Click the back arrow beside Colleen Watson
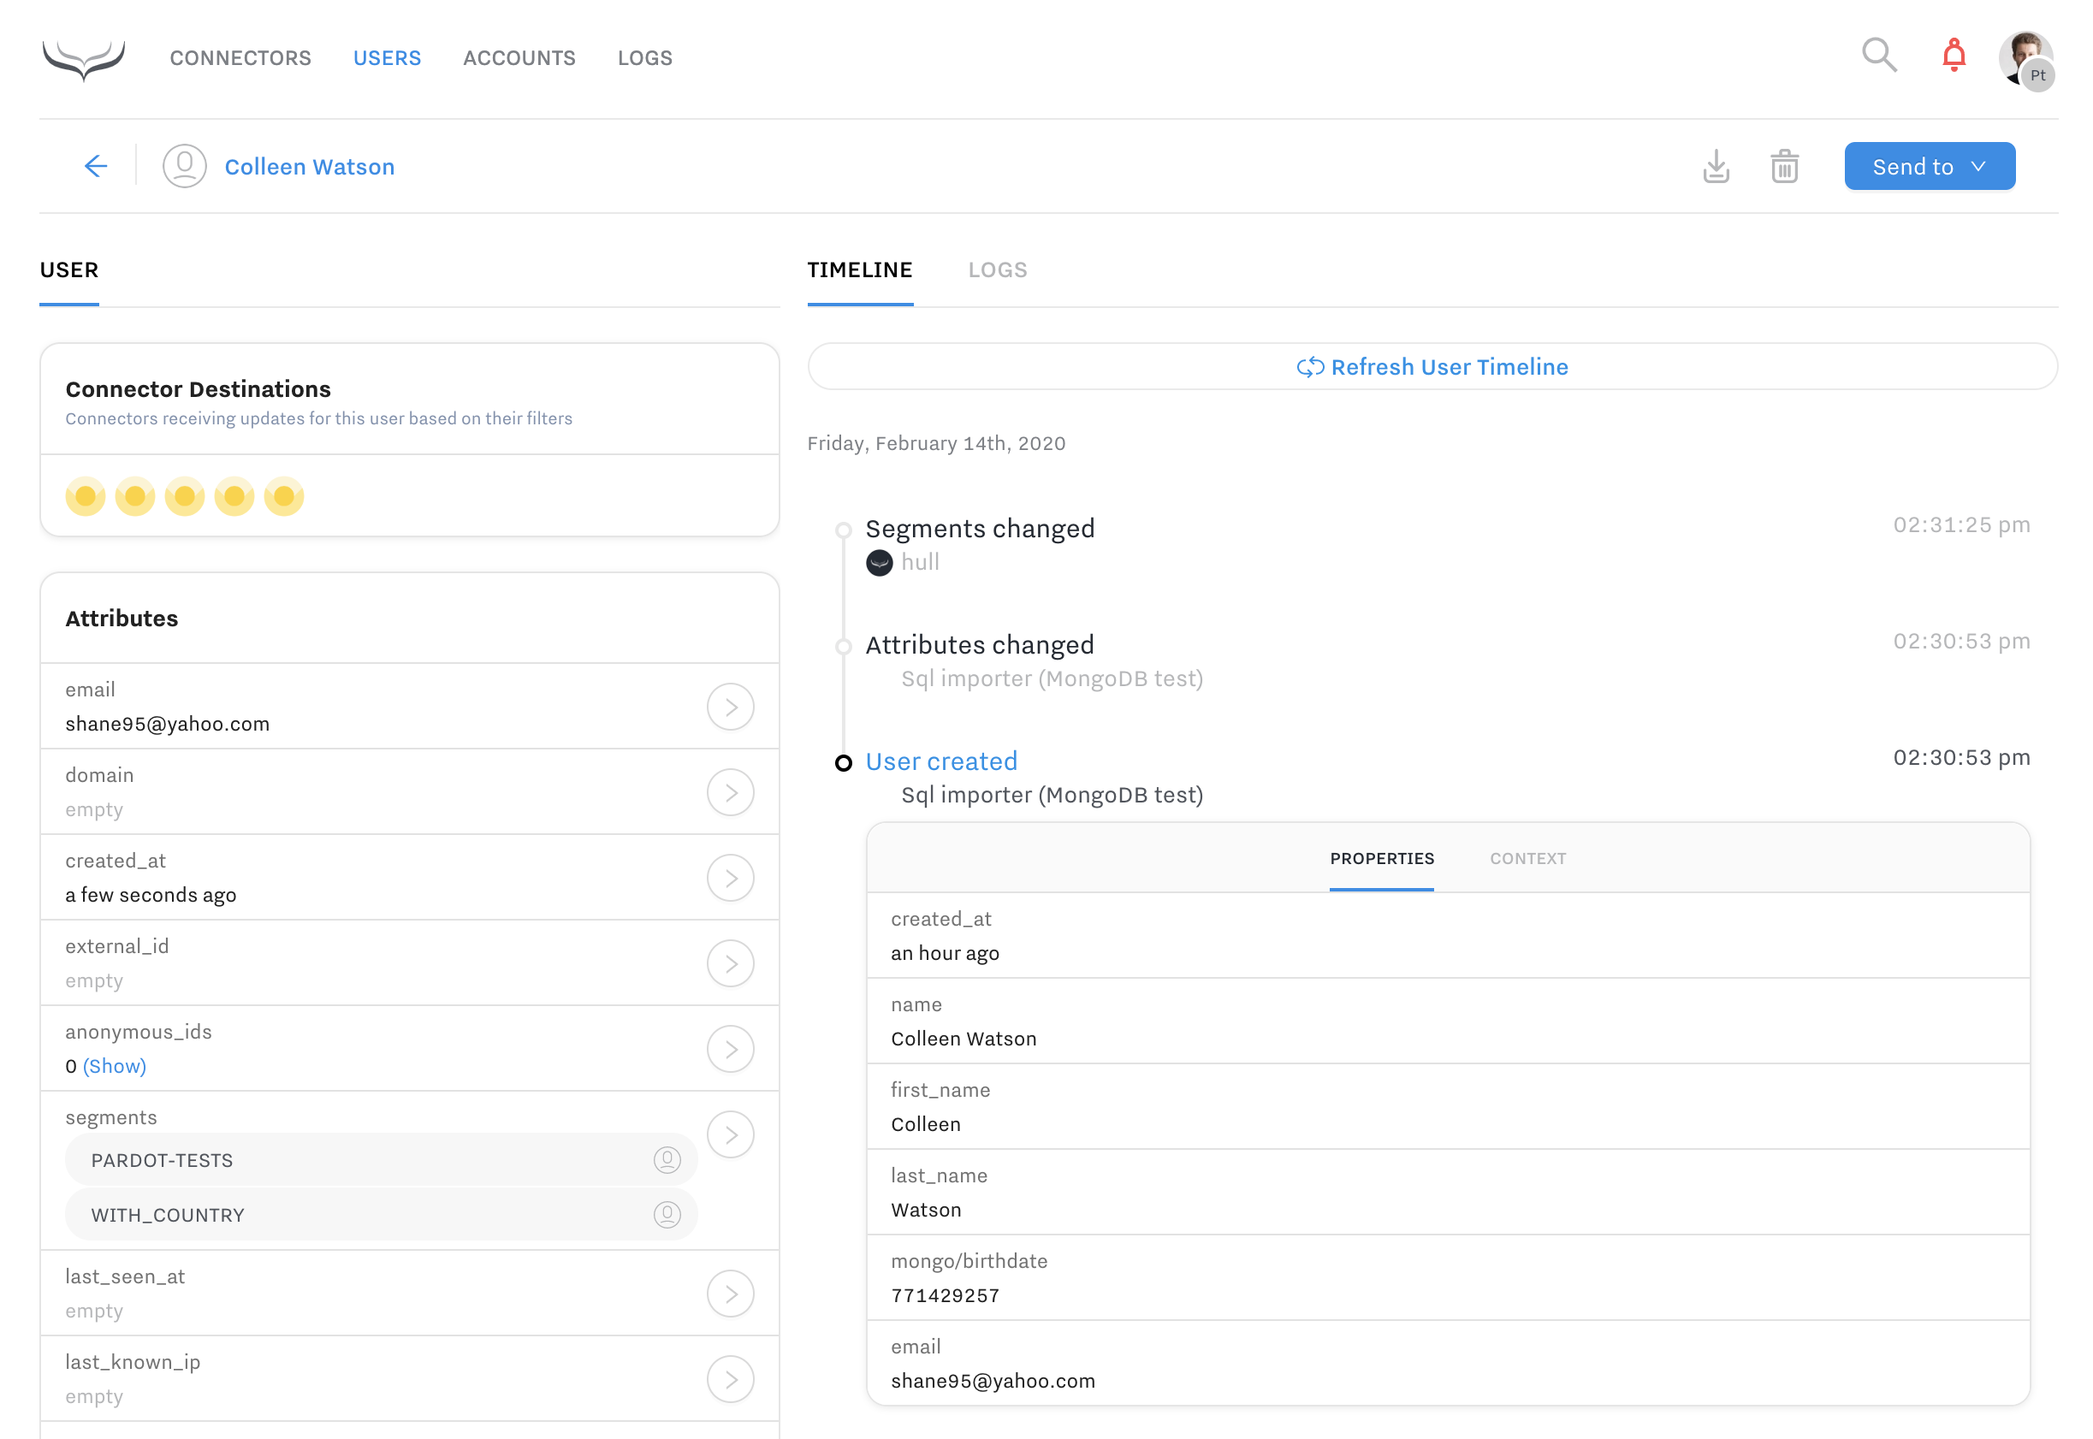This screenshot has width=2093, height=1439. click(96, 166)
